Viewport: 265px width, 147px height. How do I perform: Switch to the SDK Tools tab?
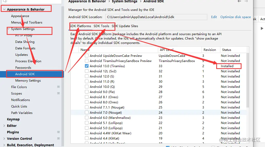coord(101,26)
